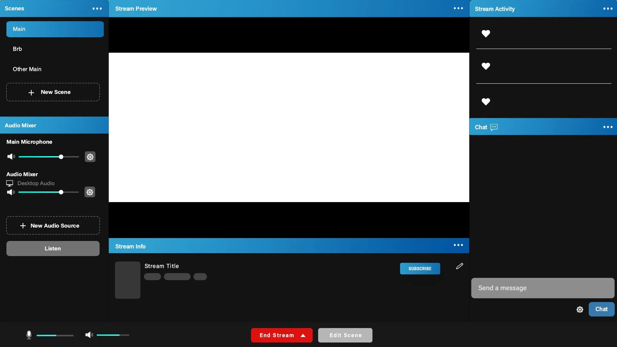Click the microphone icon in bottom bar

(x=29, y=335)
